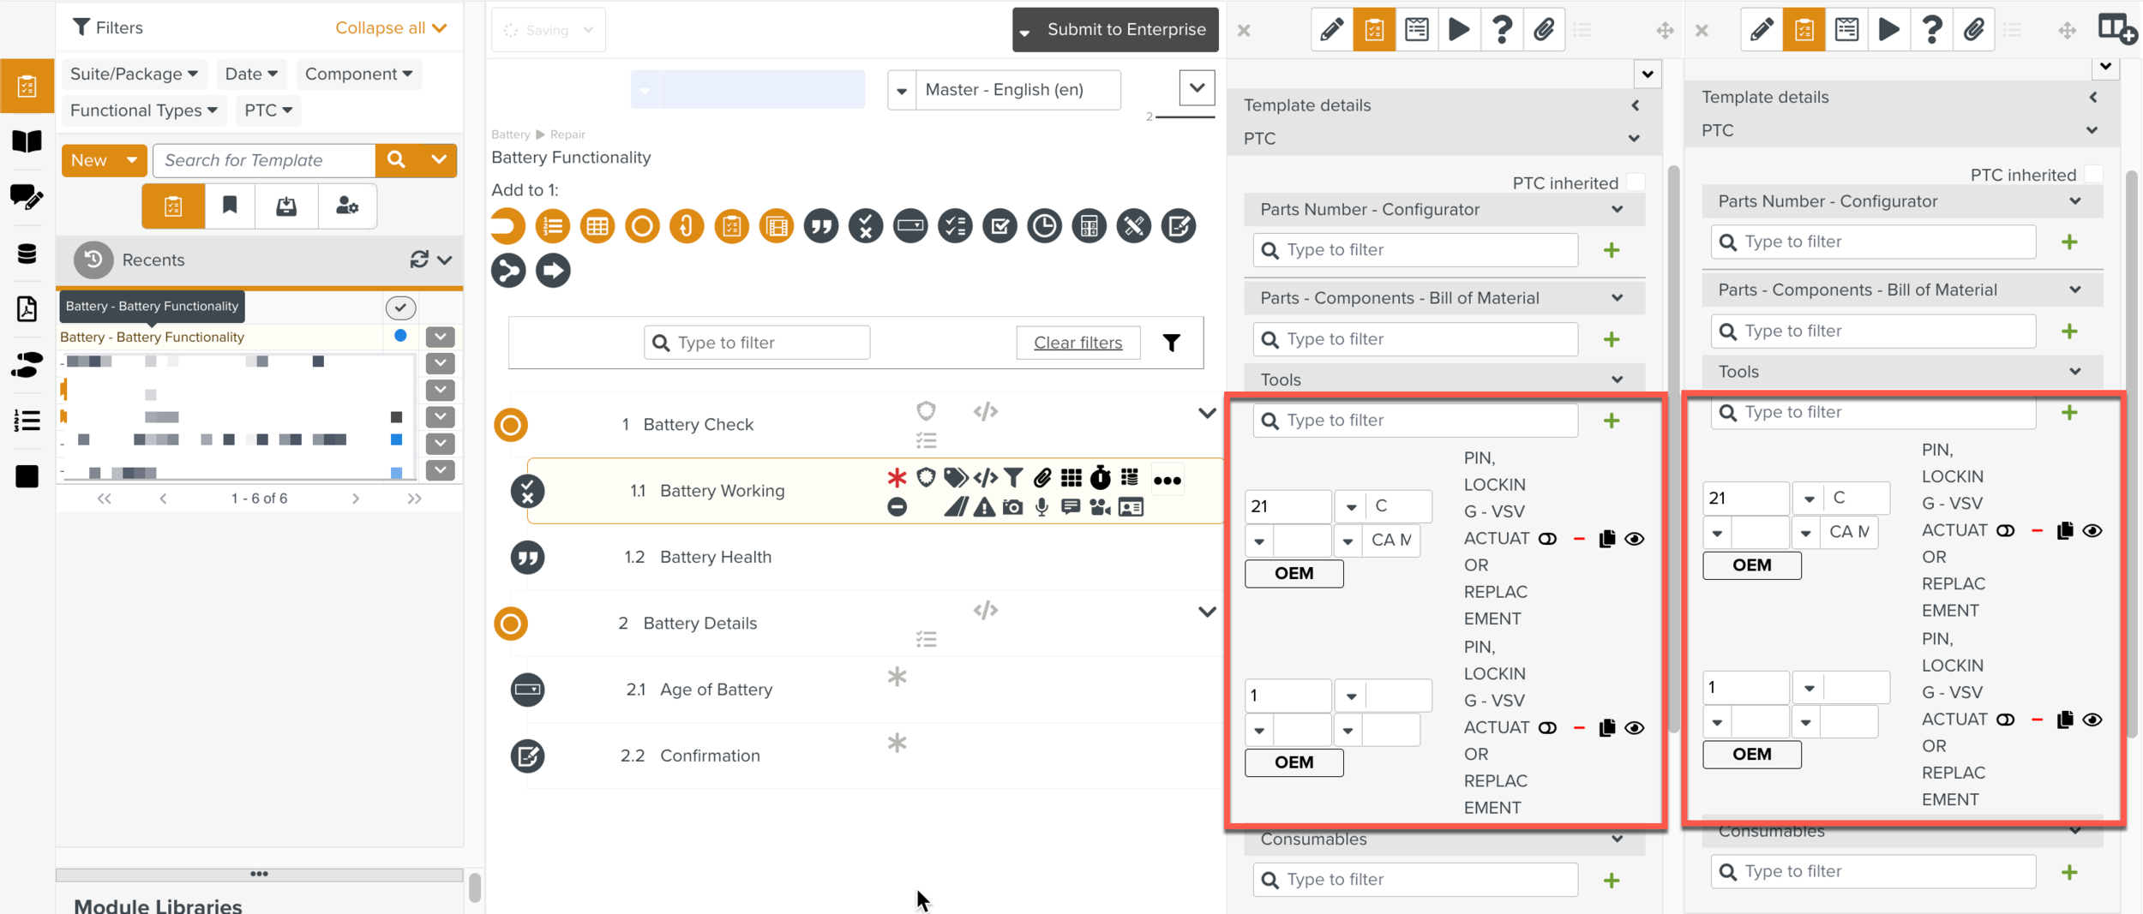Open the Master - English language dropdown
2143x914 pixels.
pos(901,90)
